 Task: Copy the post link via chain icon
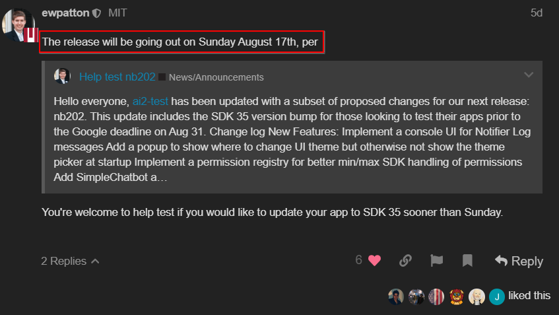[407, 261]
